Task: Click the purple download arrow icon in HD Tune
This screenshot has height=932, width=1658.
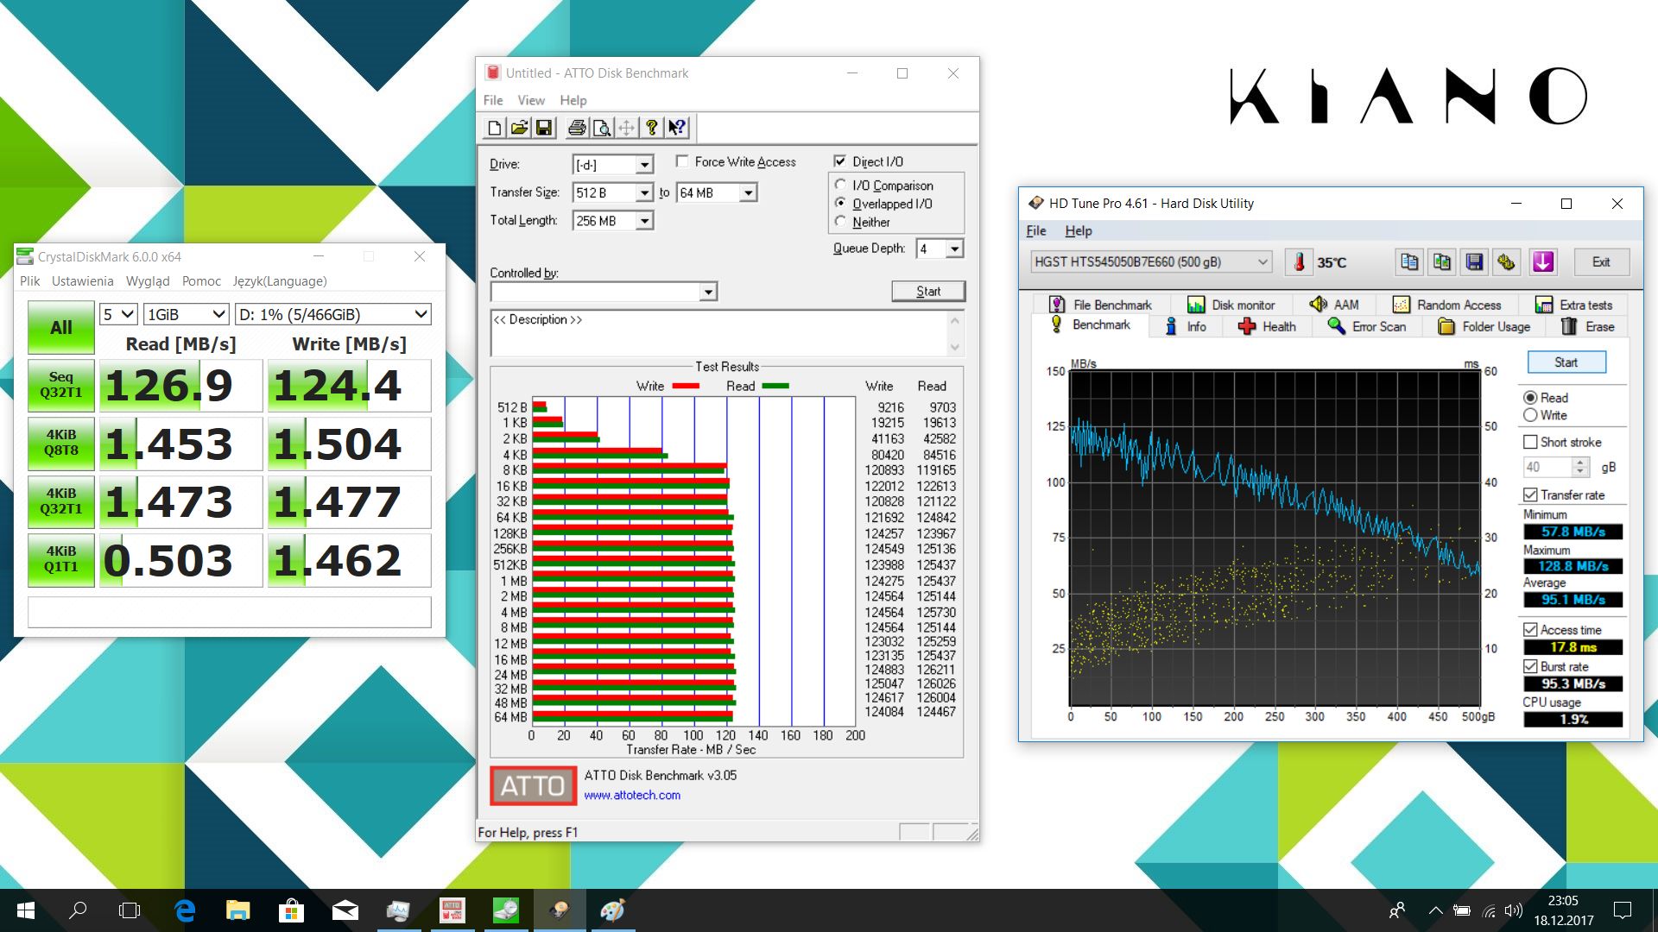Action: pyautogui.click(x=1543, y=261)
